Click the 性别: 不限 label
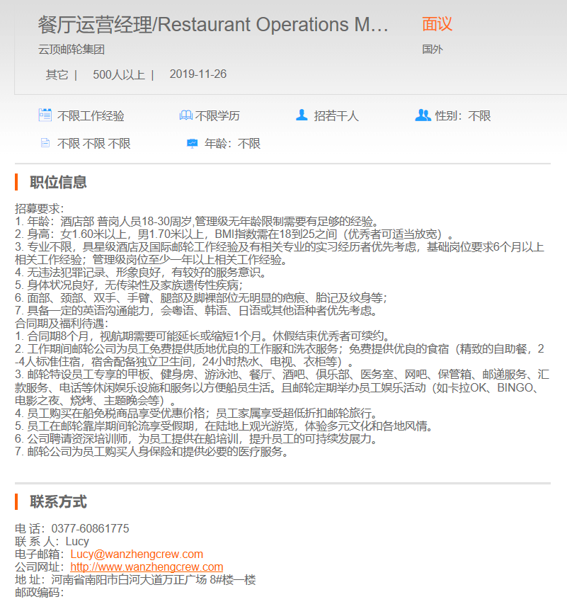Screen dimensions: 567x609 [463, 115]
